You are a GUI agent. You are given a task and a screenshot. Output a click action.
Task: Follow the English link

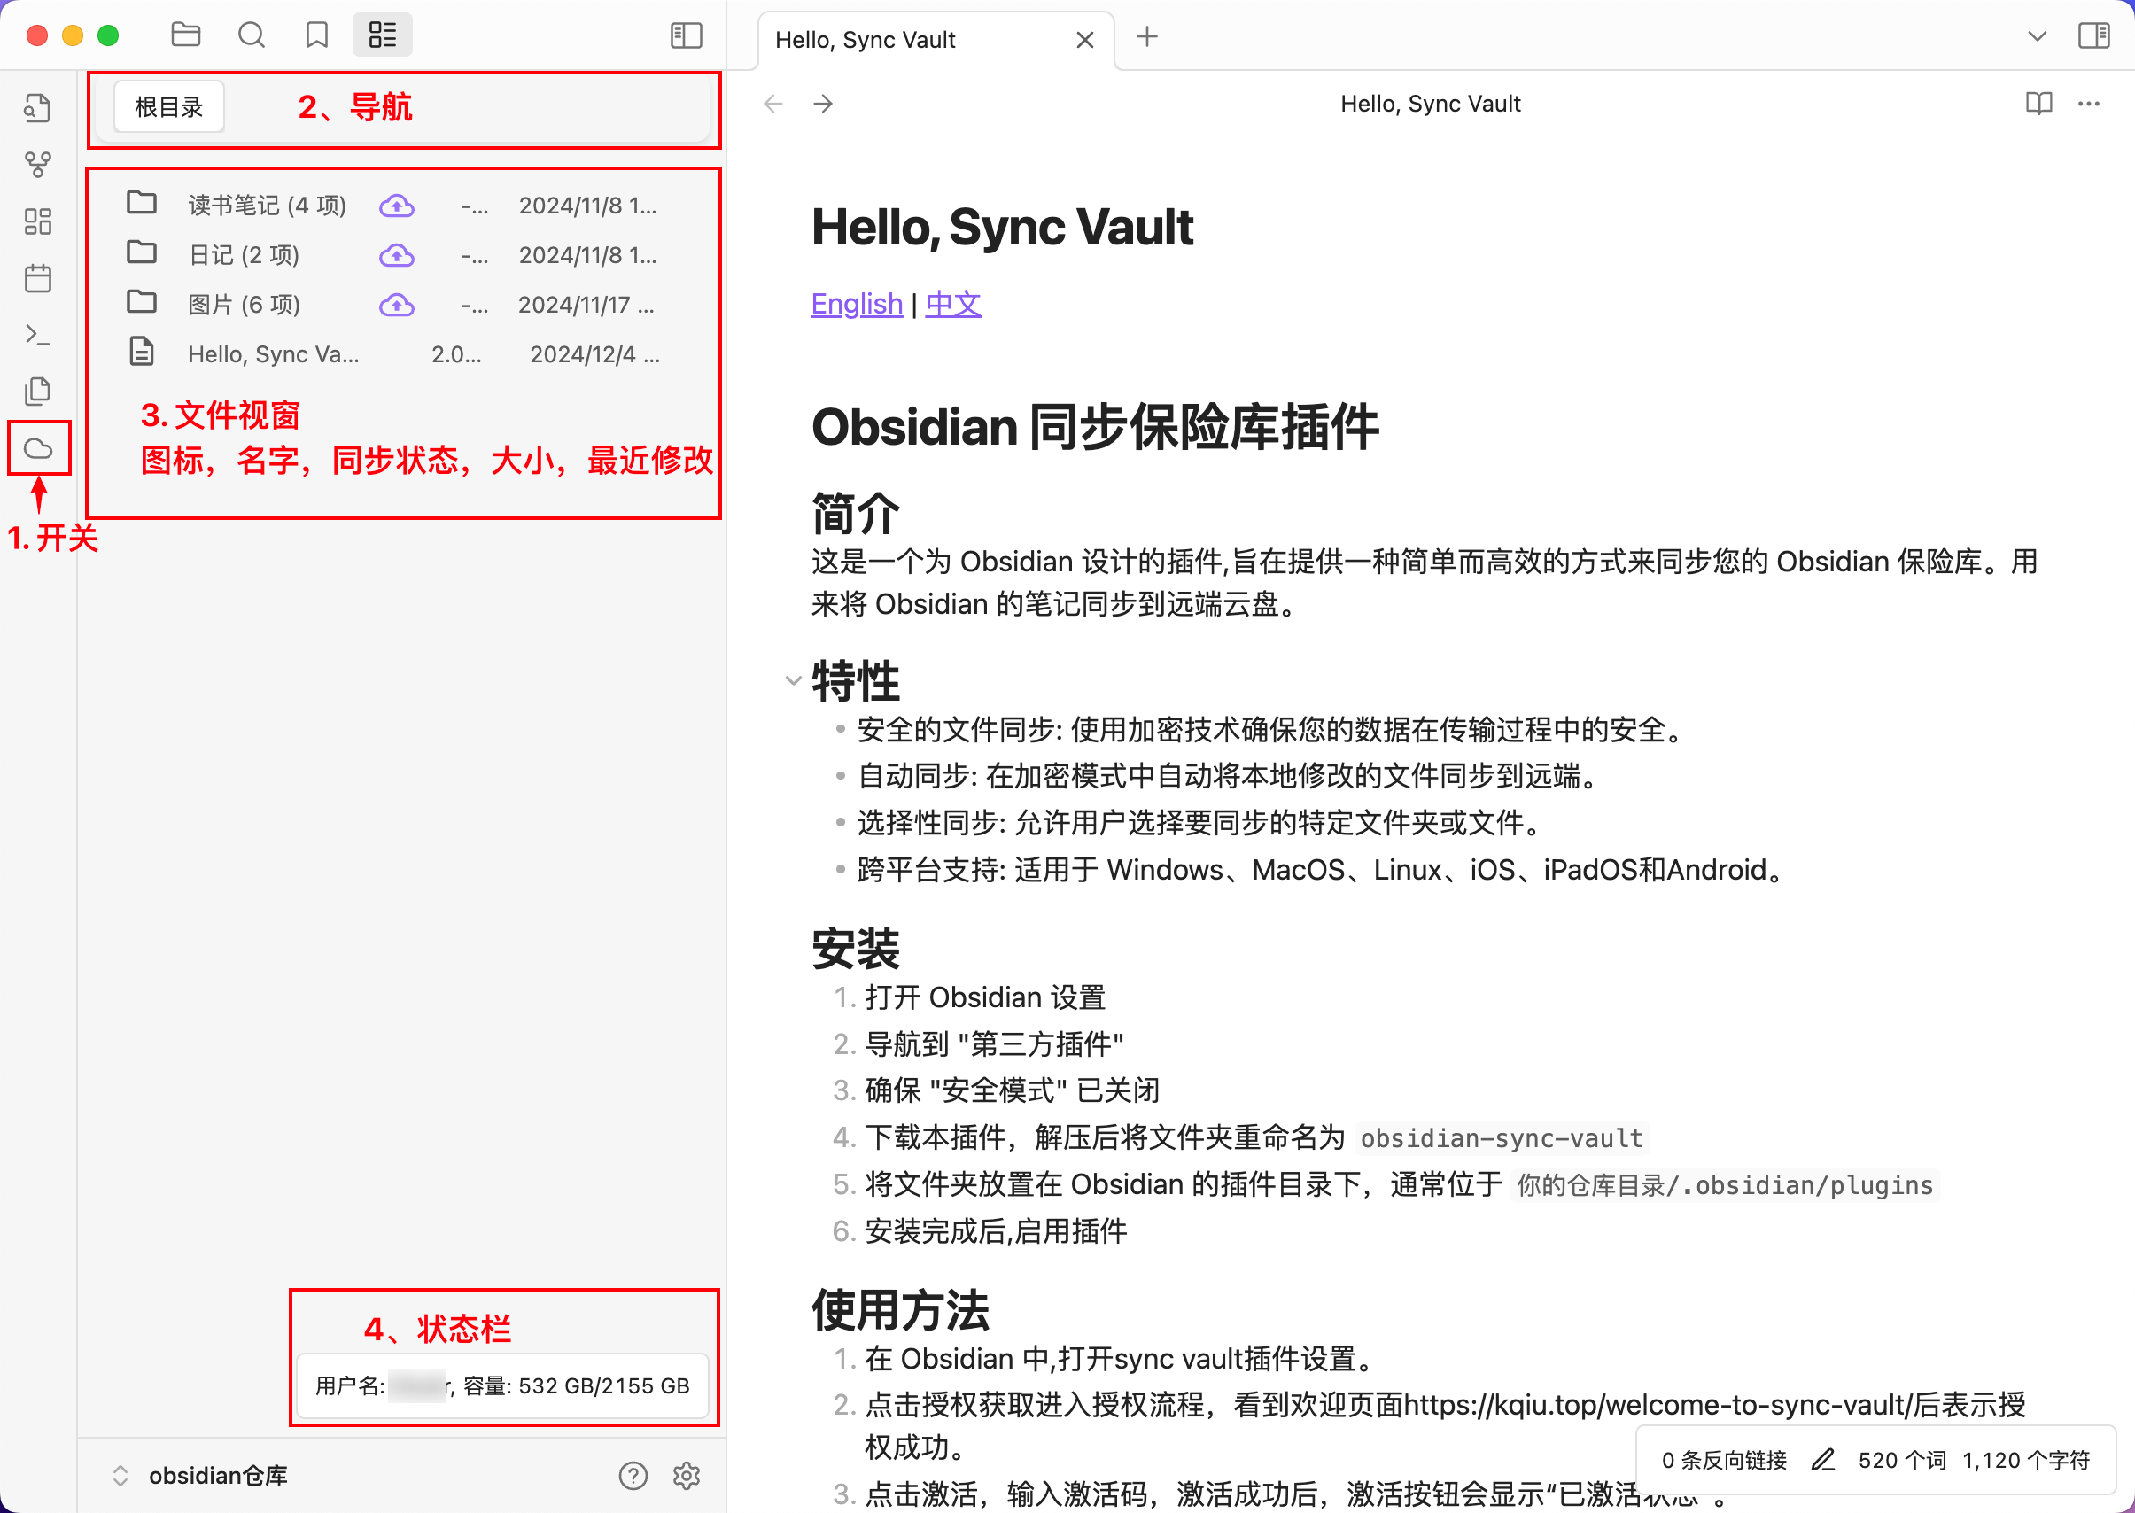856,304
